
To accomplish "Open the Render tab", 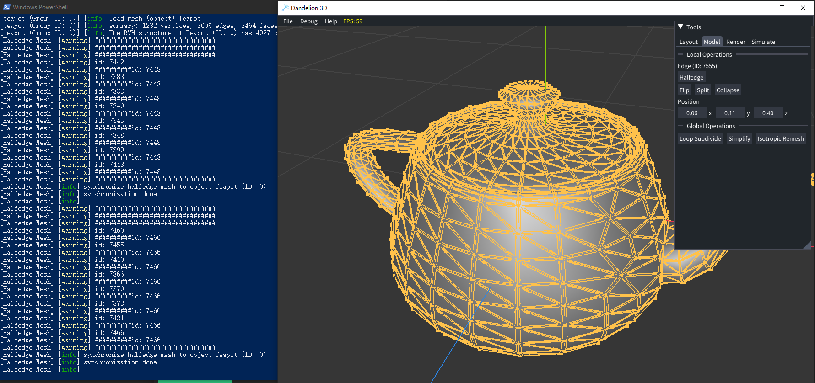I will 735,42.
